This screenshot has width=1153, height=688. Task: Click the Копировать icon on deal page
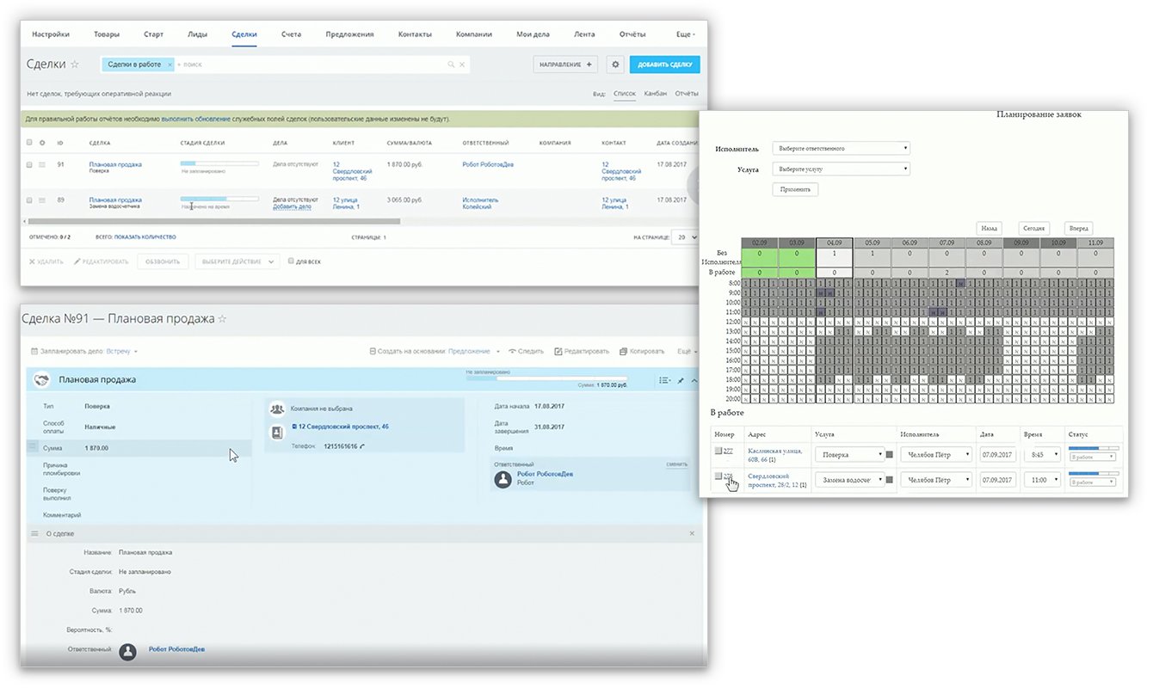click(624, 351)
